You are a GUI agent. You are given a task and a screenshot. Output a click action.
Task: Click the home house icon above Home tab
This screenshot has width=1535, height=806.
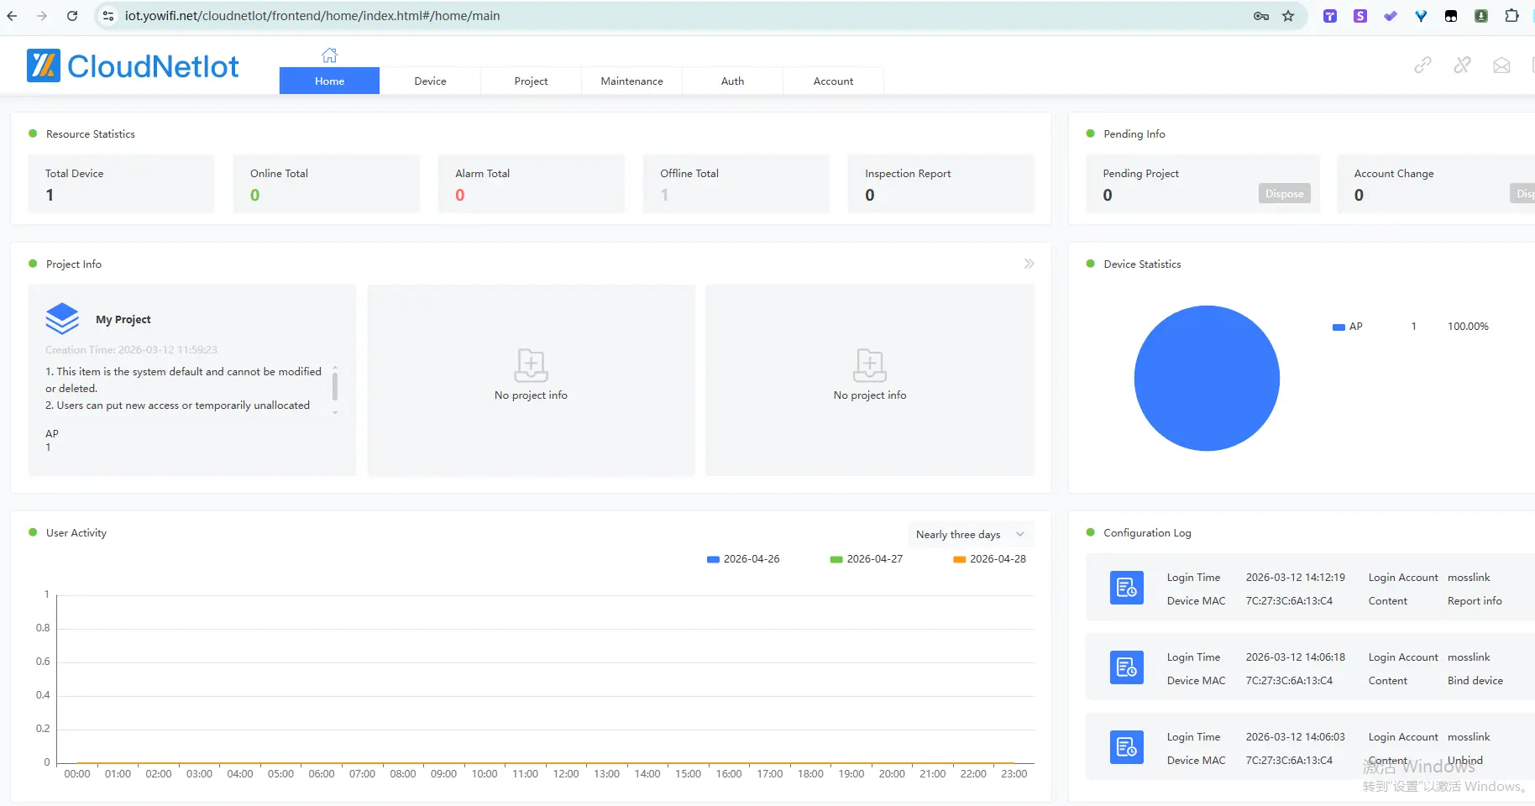(x=329, y=55)
